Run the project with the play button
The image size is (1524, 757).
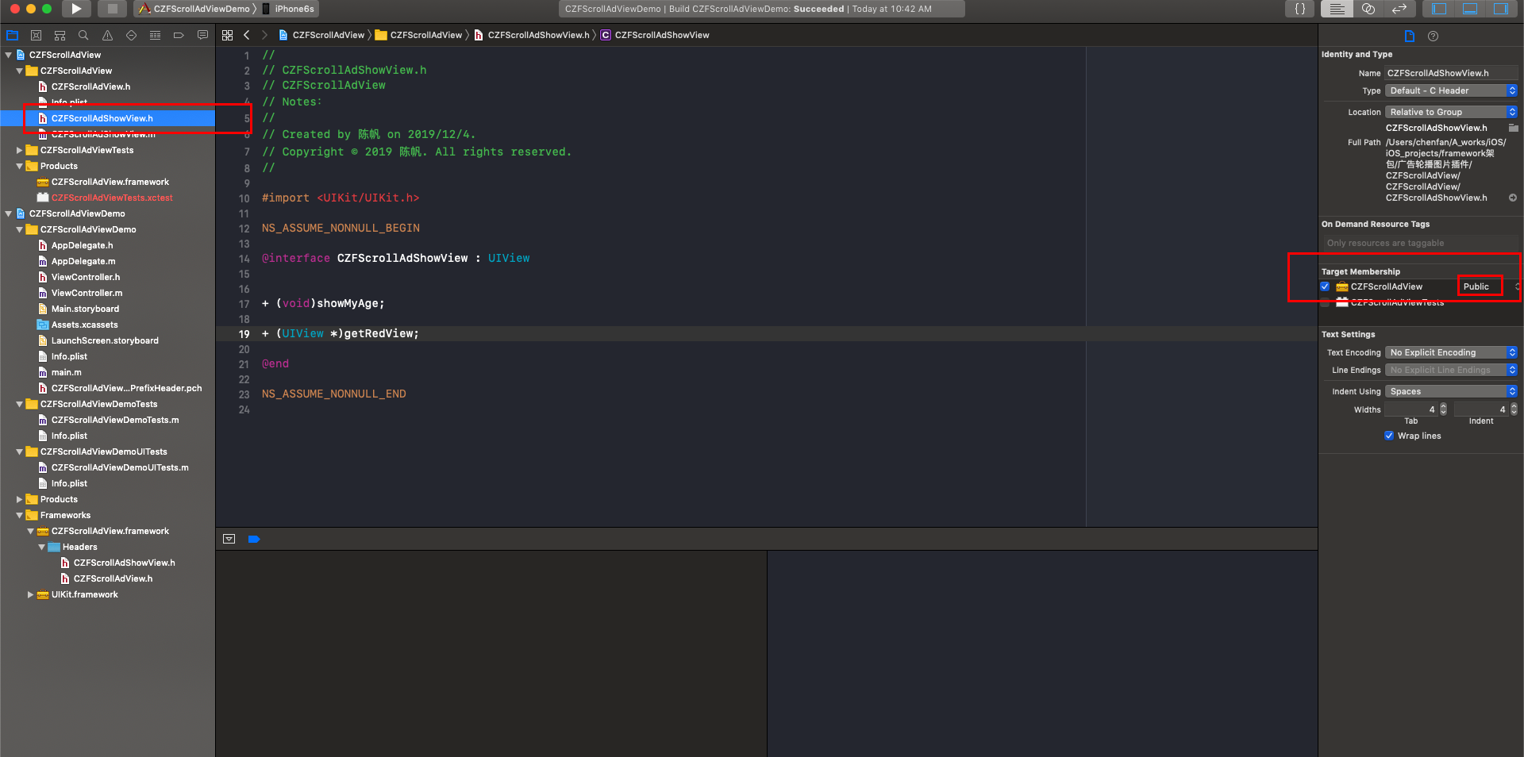[x=75, y=9]
